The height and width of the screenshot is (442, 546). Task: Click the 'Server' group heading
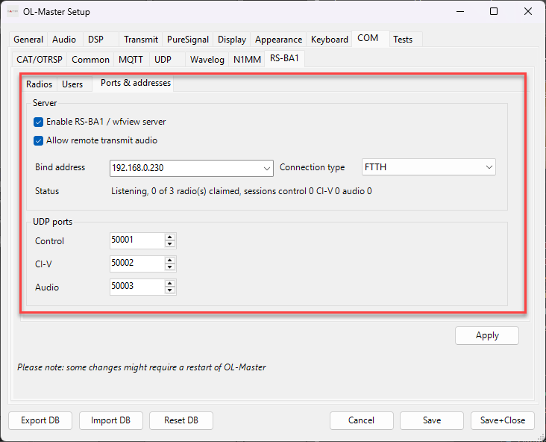pyautogui.click(x=45, y=103)
